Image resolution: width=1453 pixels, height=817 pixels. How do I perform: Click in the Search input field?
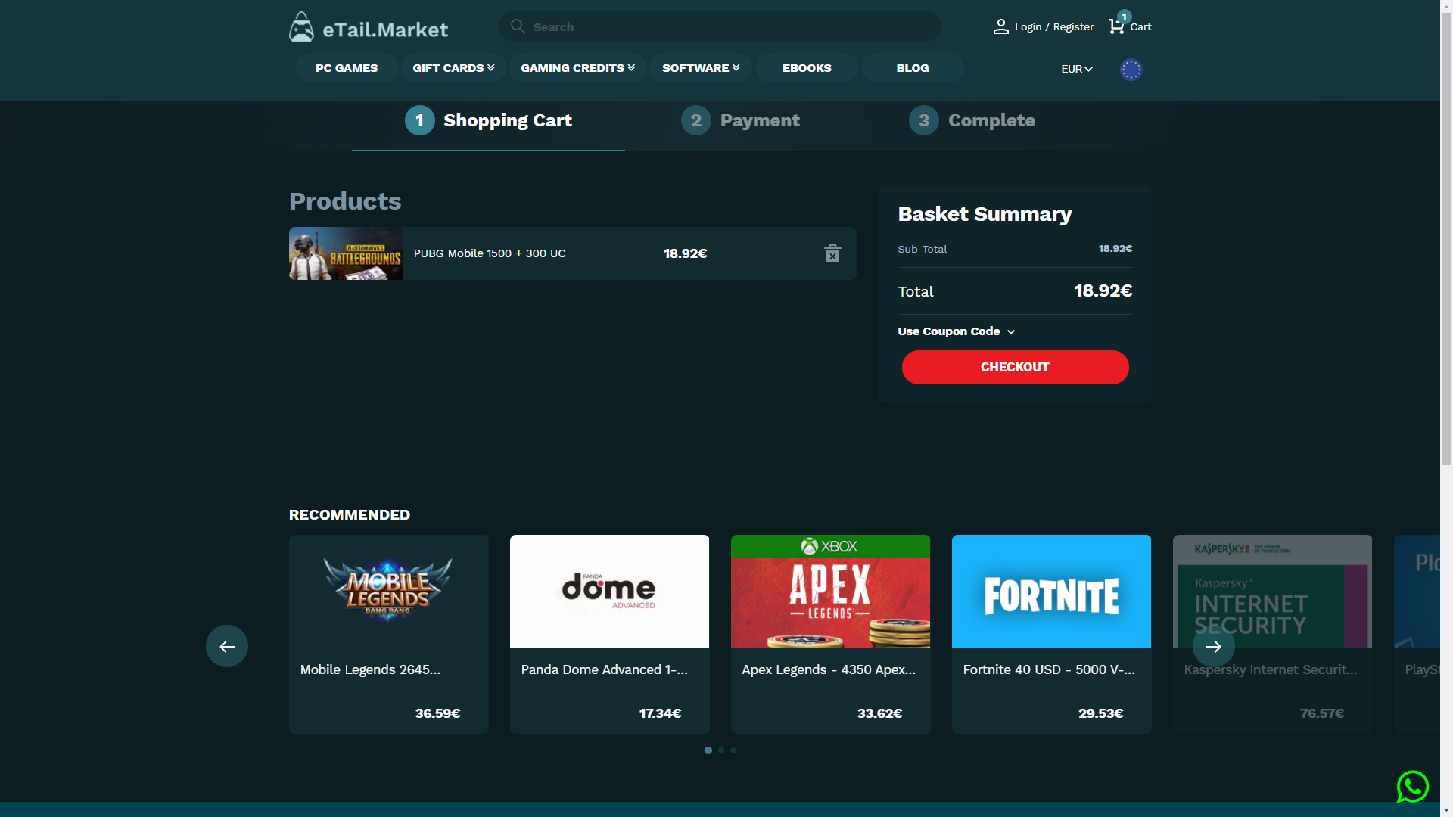point(720,26)
